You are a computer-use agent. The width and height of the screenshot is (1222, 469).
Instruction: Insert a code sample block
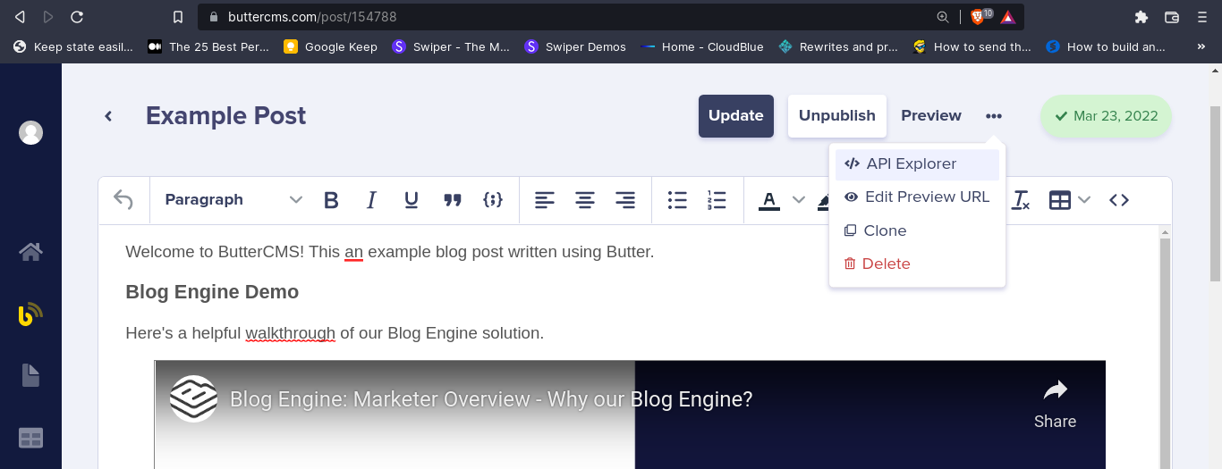[x=493, y=200]
